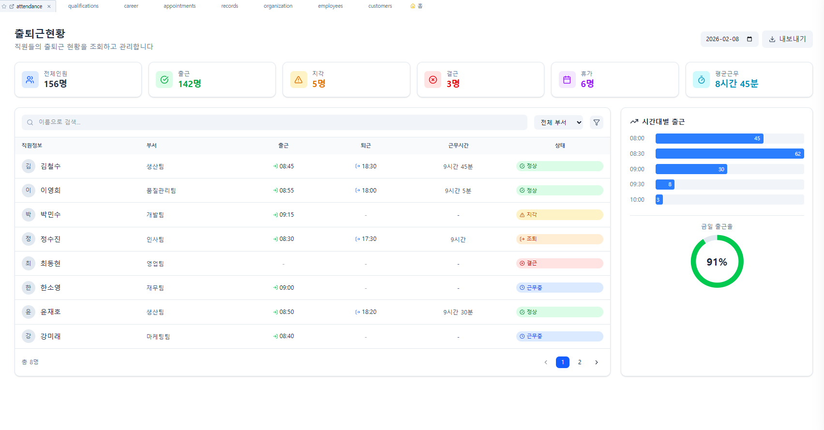
Task: Go to page 2 of results
Action: [579, 362]
